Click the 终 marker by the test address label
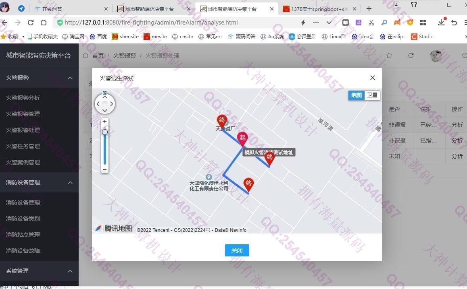Viewport: 467px width, 289px height. (x=269, y=158)
